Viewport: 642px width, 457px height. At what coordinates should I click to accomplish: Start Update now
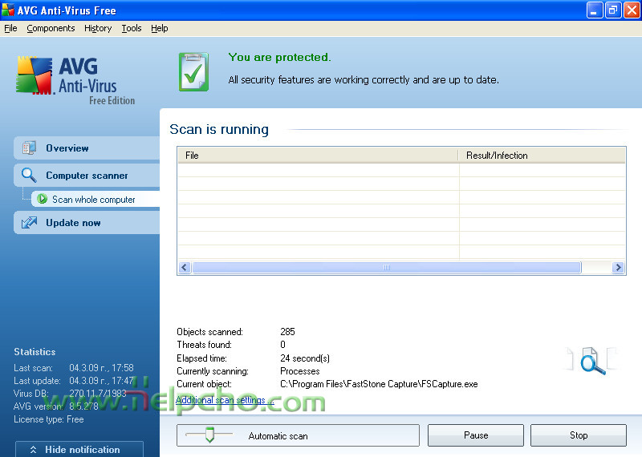tap(87, 223)
